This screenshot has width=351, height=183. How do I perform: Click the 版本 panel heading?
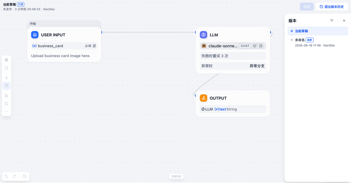point(292,21)
